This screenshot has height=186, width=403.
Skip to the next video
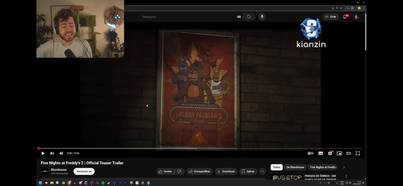coord(52,153)
